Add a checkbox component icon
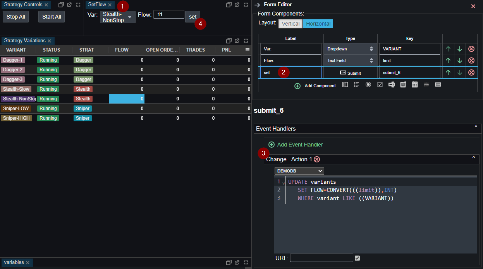 [380, 84]
